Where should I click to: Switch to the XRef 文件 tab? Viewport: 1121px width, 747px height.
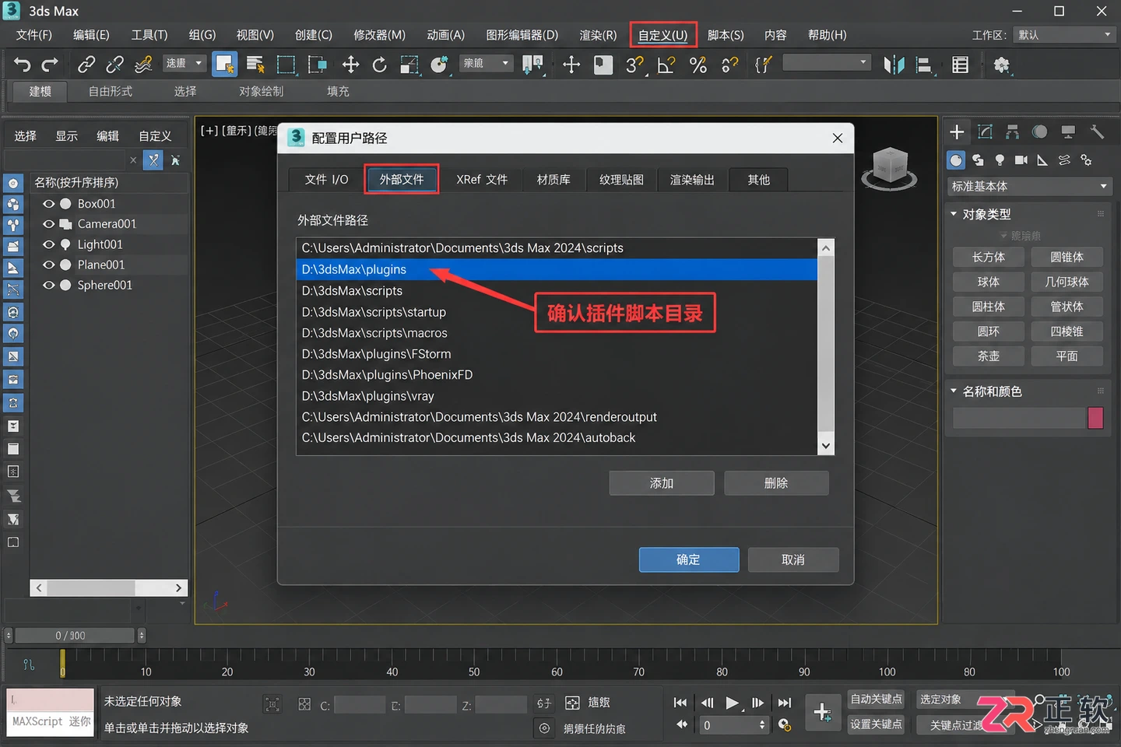point(482,180)
